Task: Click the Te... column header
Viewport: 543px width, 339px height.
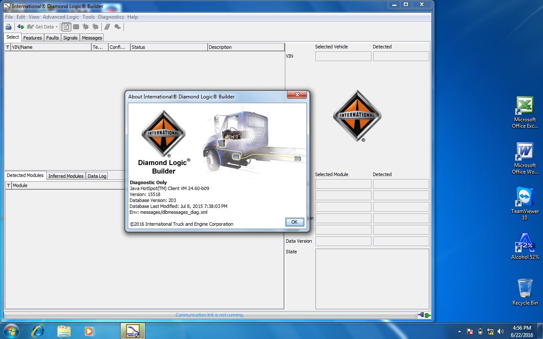Action: [100, 47]
